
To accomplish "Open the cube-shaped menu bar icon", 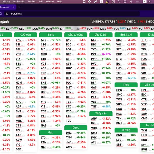I will point(90,2).
